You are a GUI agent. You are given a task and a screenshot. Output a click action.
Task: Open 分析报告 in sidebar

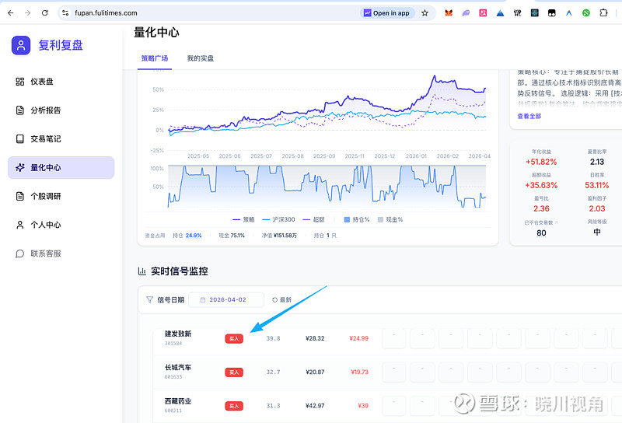tap(61, 110)
